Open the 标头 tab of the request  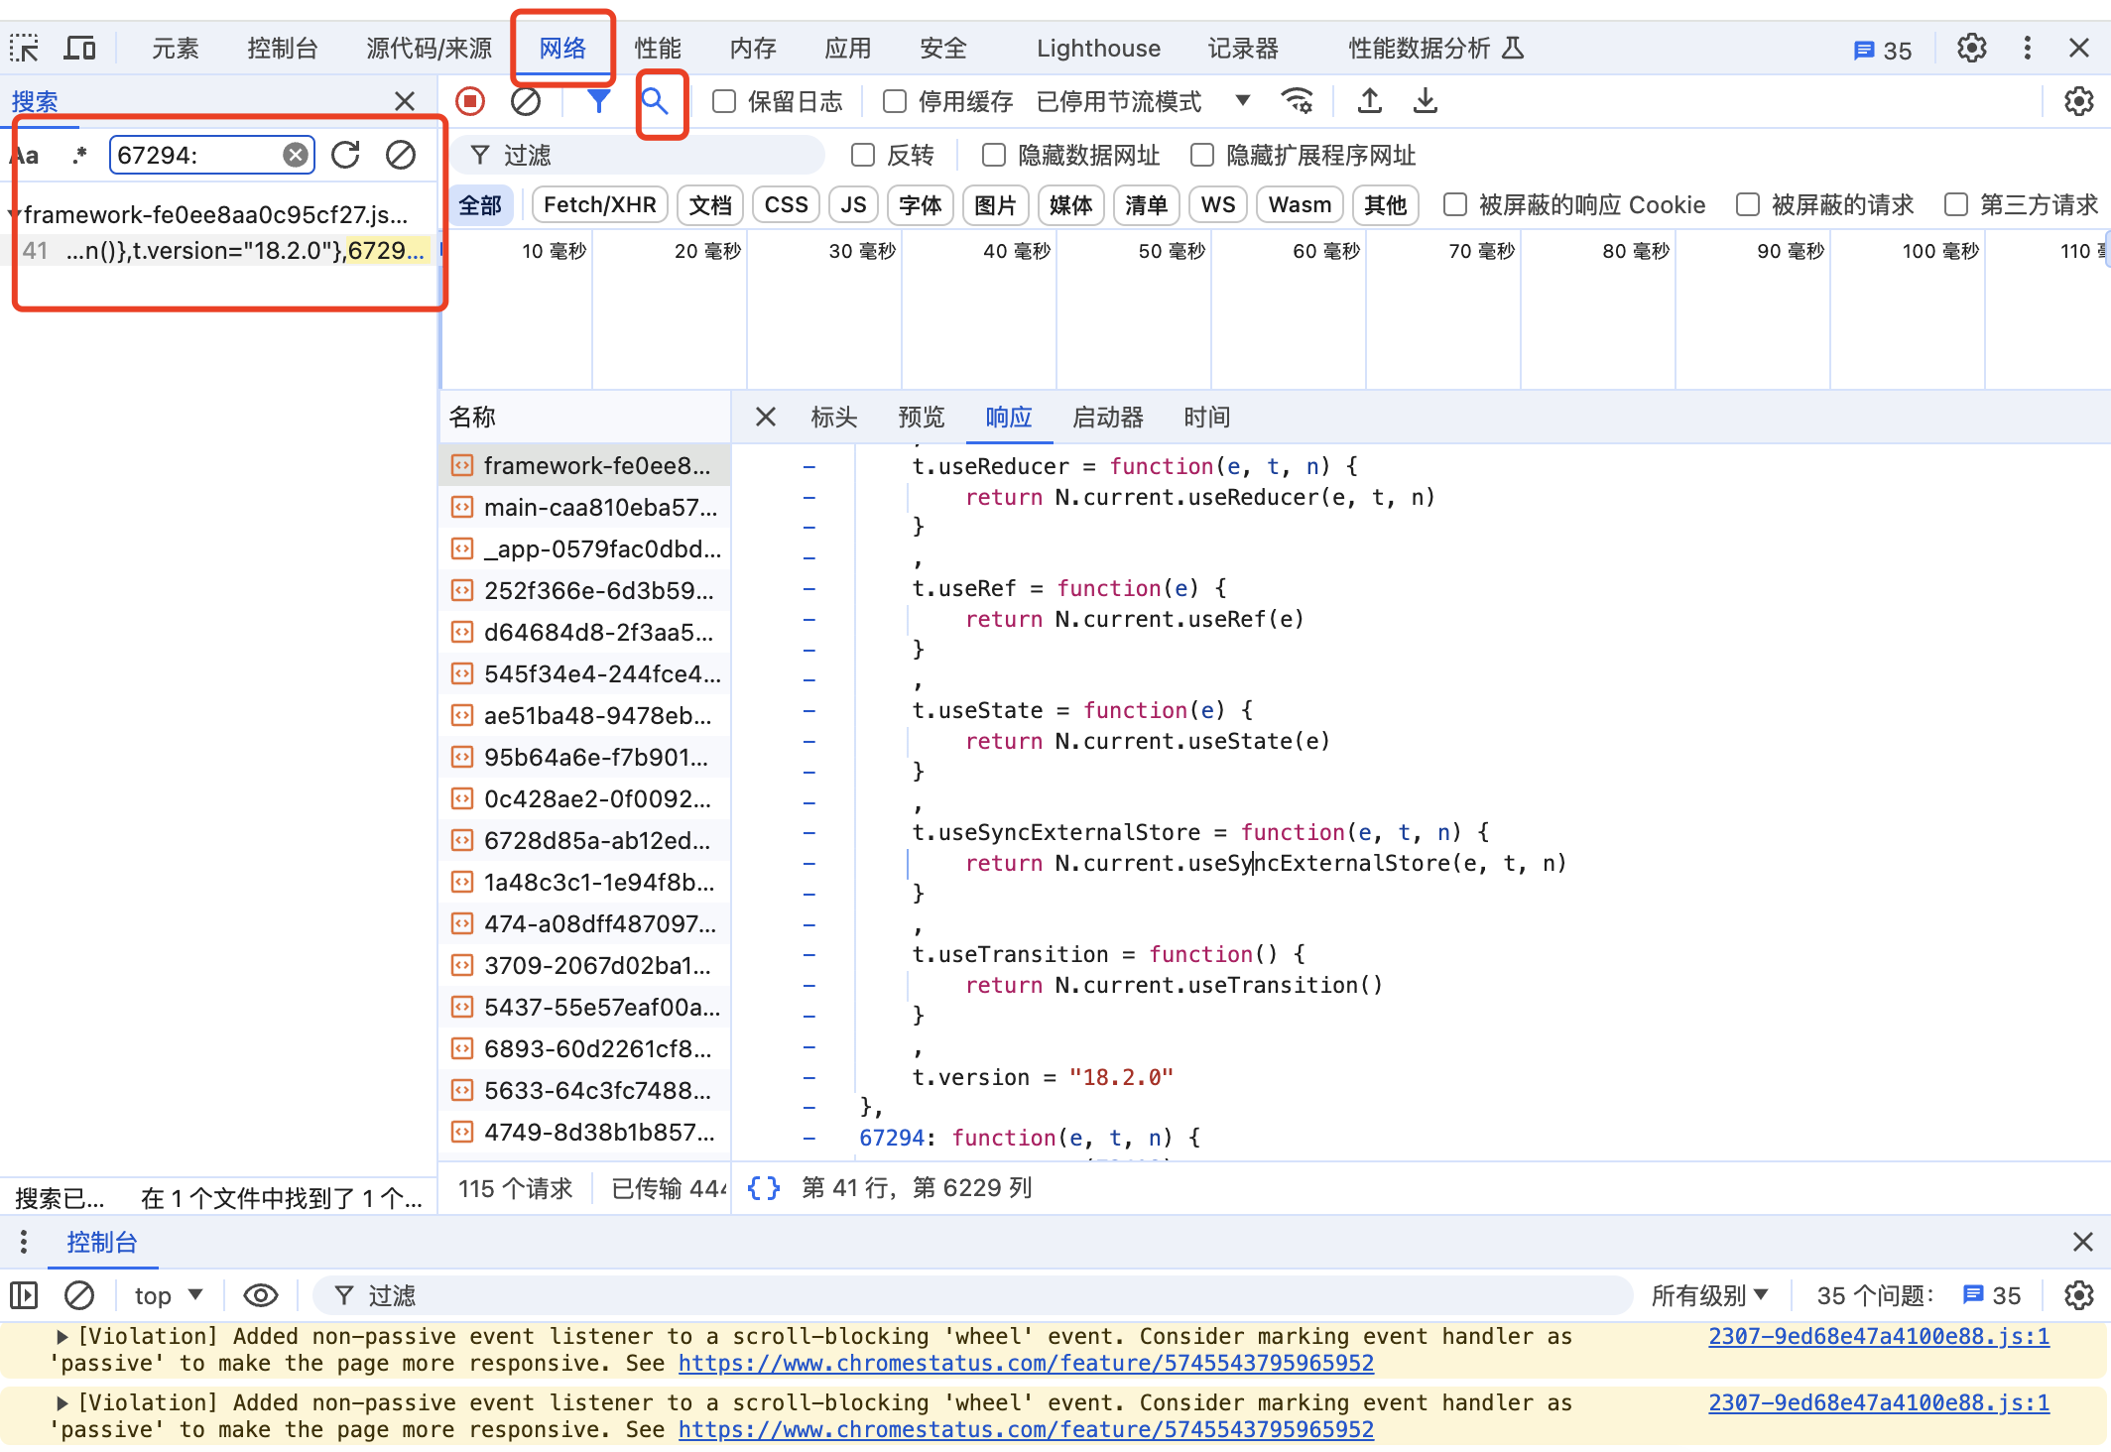click(x=833, y=417)
